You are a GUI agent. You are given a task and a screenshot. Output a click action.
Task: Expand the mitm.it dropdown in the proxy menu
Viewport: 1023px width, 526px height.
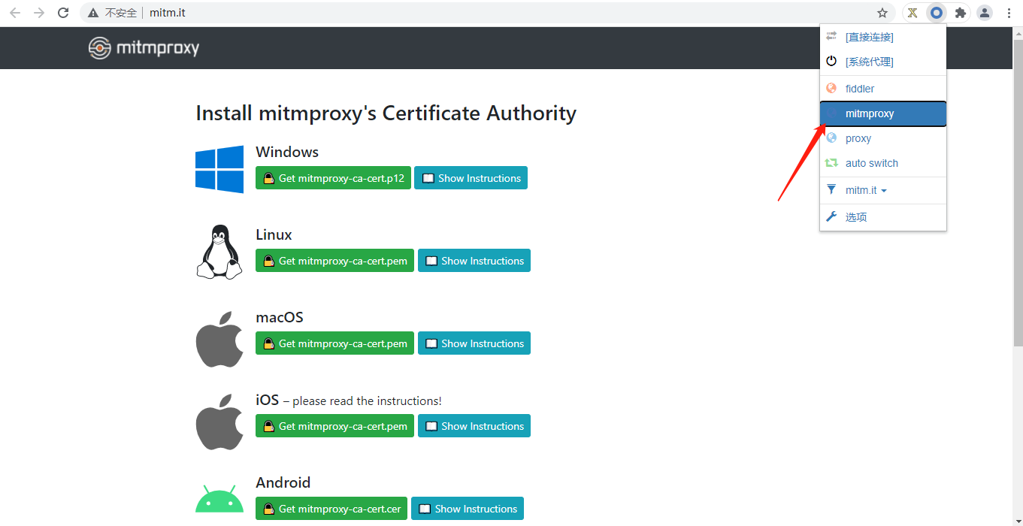point(861,189)
